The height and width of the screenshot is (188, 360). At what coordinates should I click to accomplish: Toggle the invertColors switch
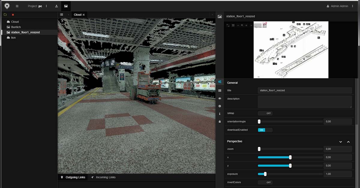click(265, 182)
